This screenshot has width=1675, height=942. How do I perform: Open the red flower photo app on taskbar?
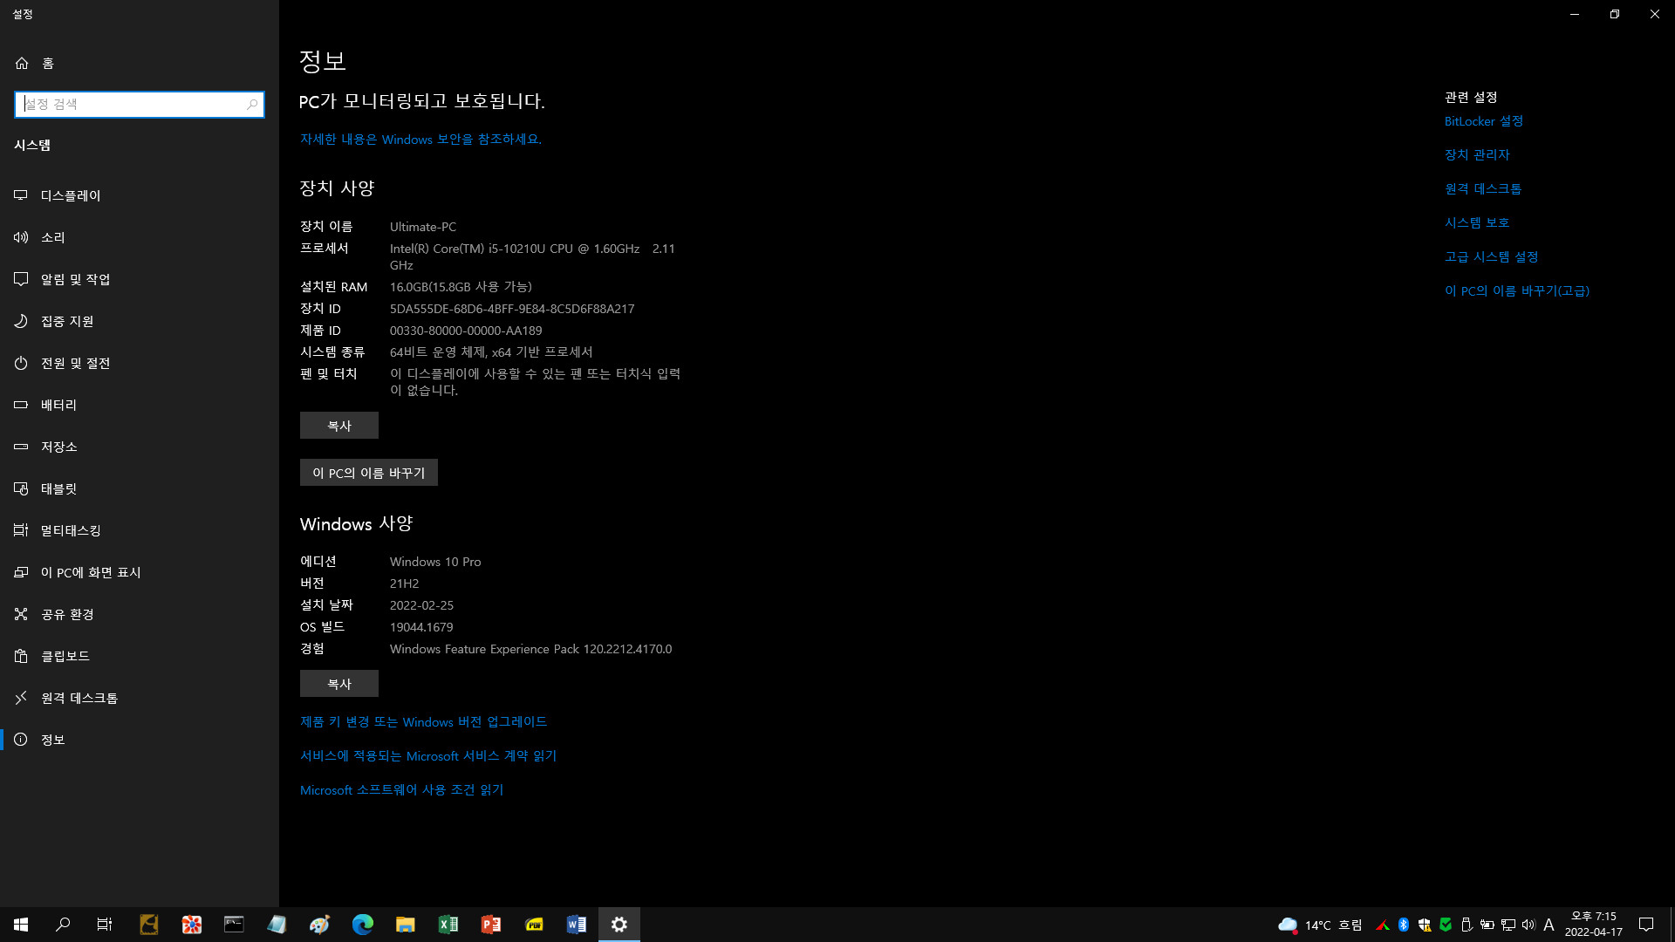191,925
